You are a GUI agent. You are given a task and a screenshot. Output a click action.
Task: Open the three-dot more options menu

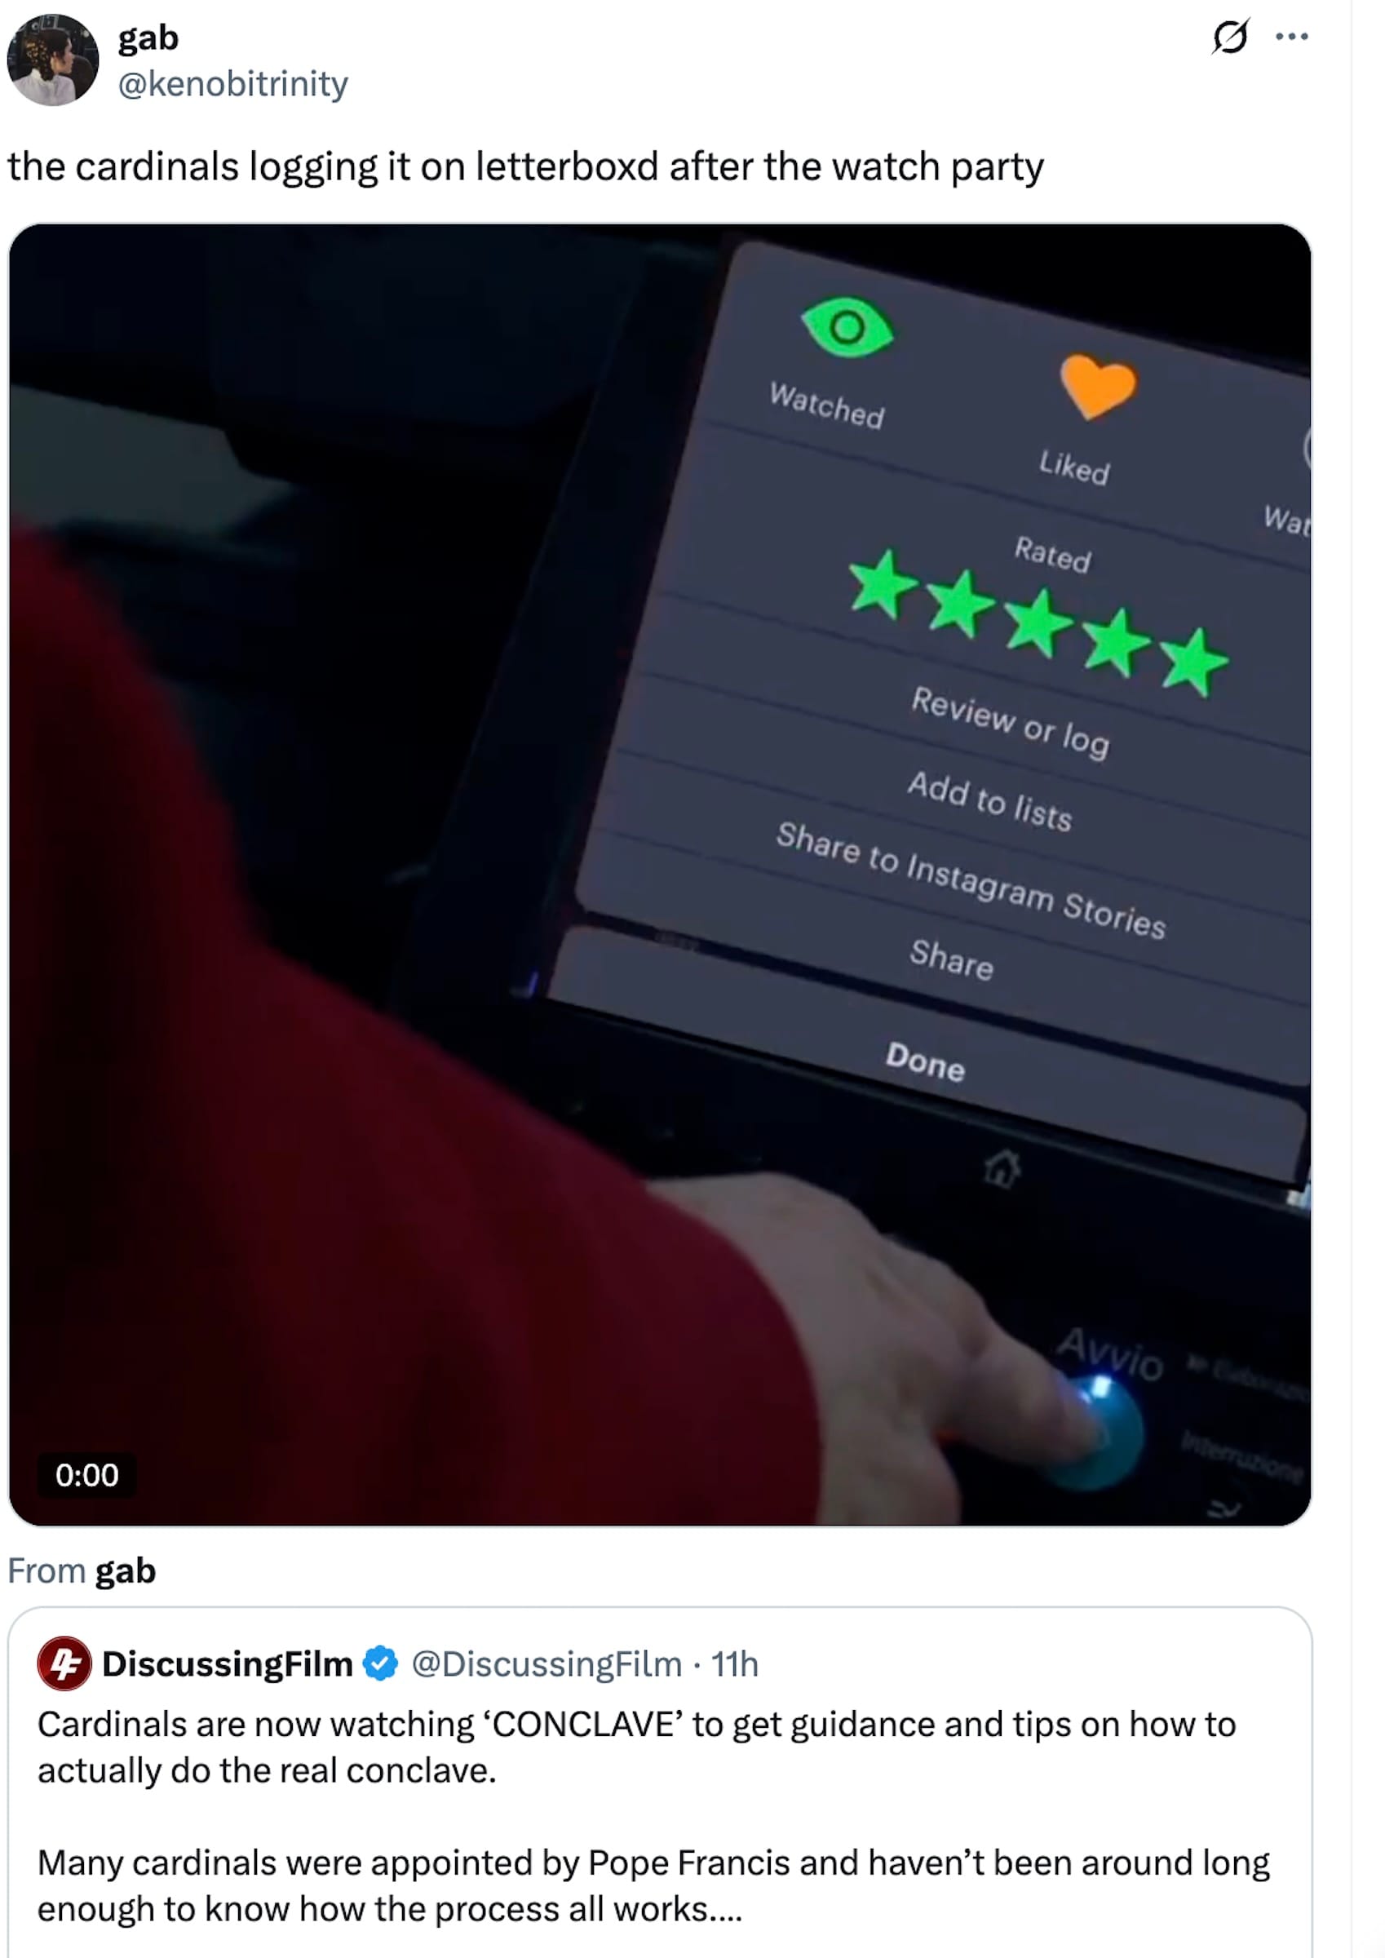pyautogui.click(x=1291, y=37)
